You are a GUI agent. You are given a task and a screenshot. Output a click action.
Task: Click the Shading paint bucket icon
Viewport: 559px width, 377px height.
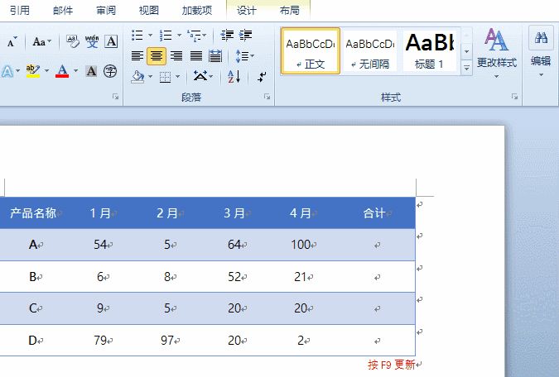[x=137, y=77]
